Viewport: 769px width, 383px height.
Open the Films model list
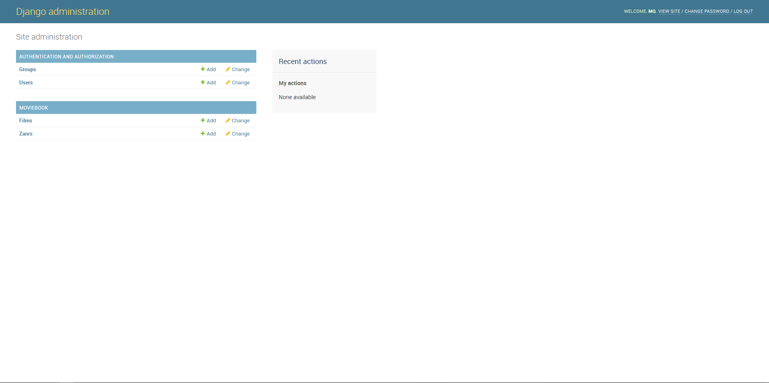point(26,121)
